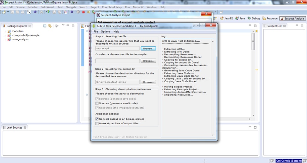The height and width of the screenshot is (163, 307).
Task: Open the toolbar dropdown arrow right of dialog
Action: [x=215, y=12]
